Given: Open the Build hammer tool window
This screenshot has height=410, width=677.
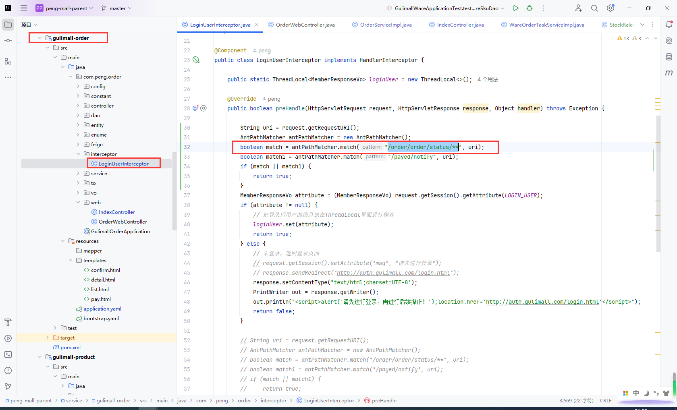Looking at the screenshot, I should [8, 322].
